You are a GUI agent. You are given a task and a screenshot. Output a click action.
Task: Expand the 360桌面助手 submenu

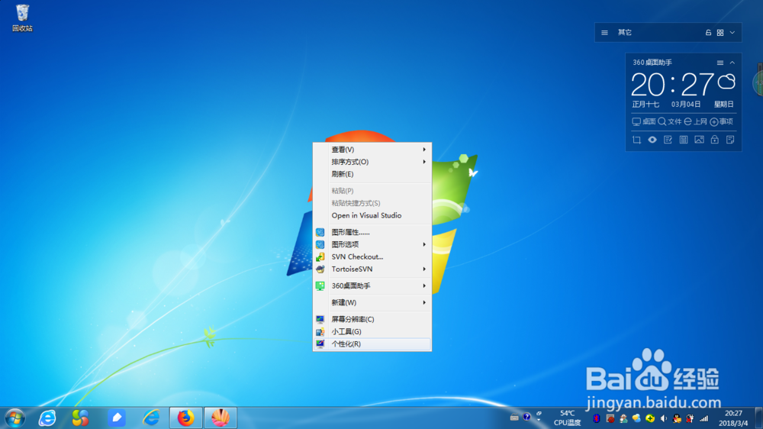click(372, 285)
